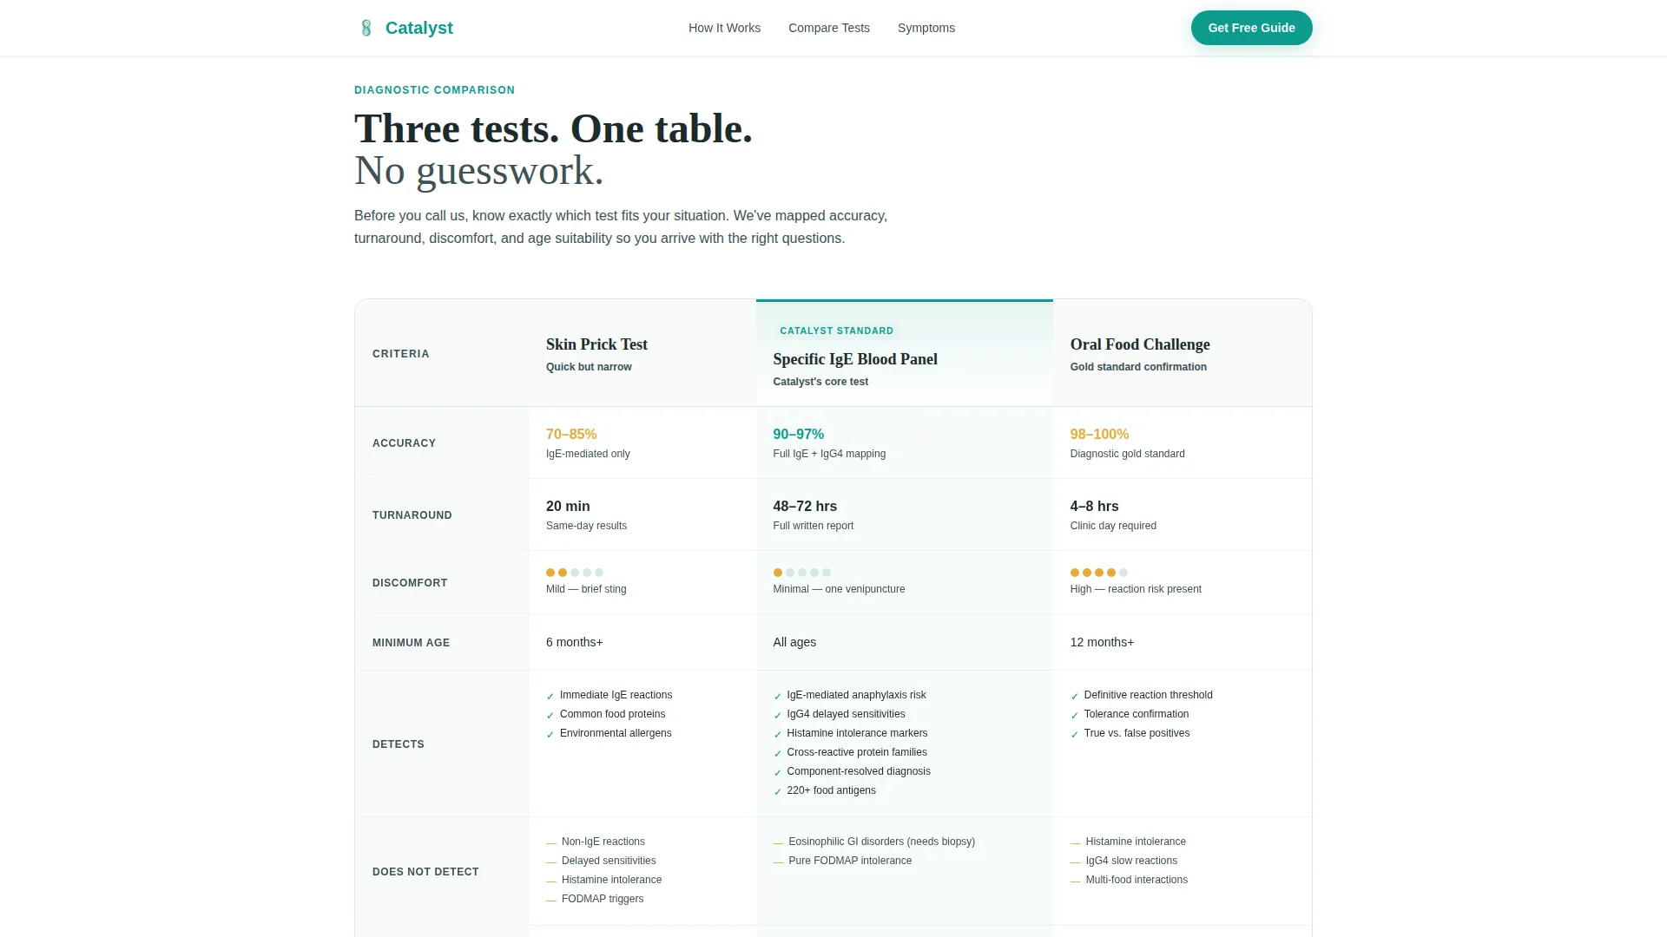Click the Full IgE + IgG4 mapping text
Viewport: 1667px width, 937px height.
pos(829,454)
